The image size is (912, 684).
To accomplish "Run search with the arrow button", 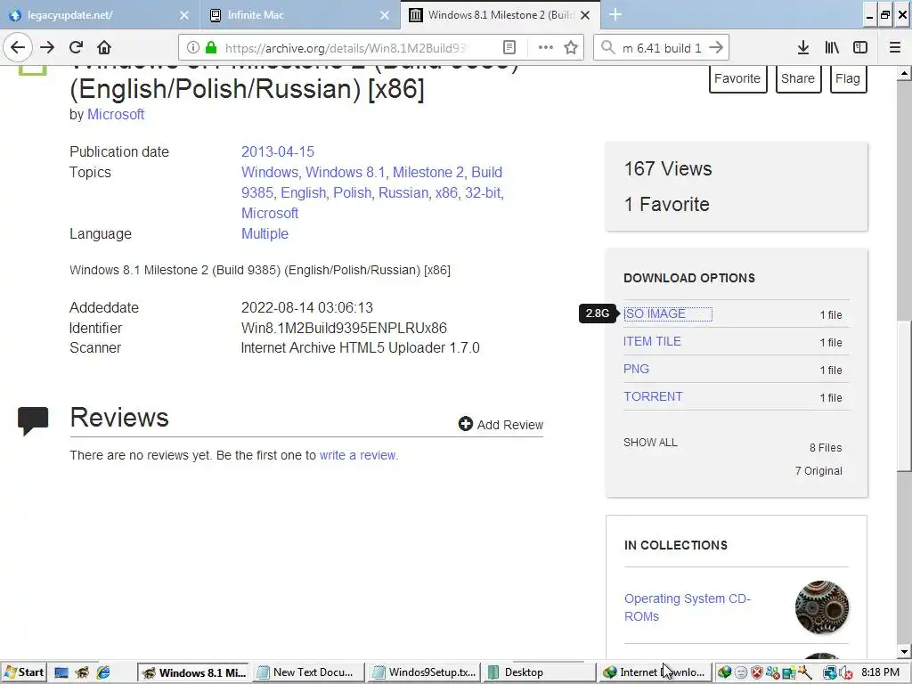I will point(716,48).
